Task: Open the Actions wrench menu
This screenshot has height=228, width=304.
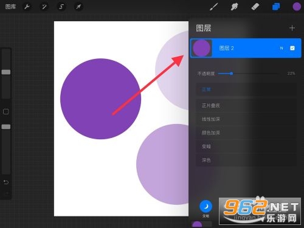Action: [x=27, y=7]
